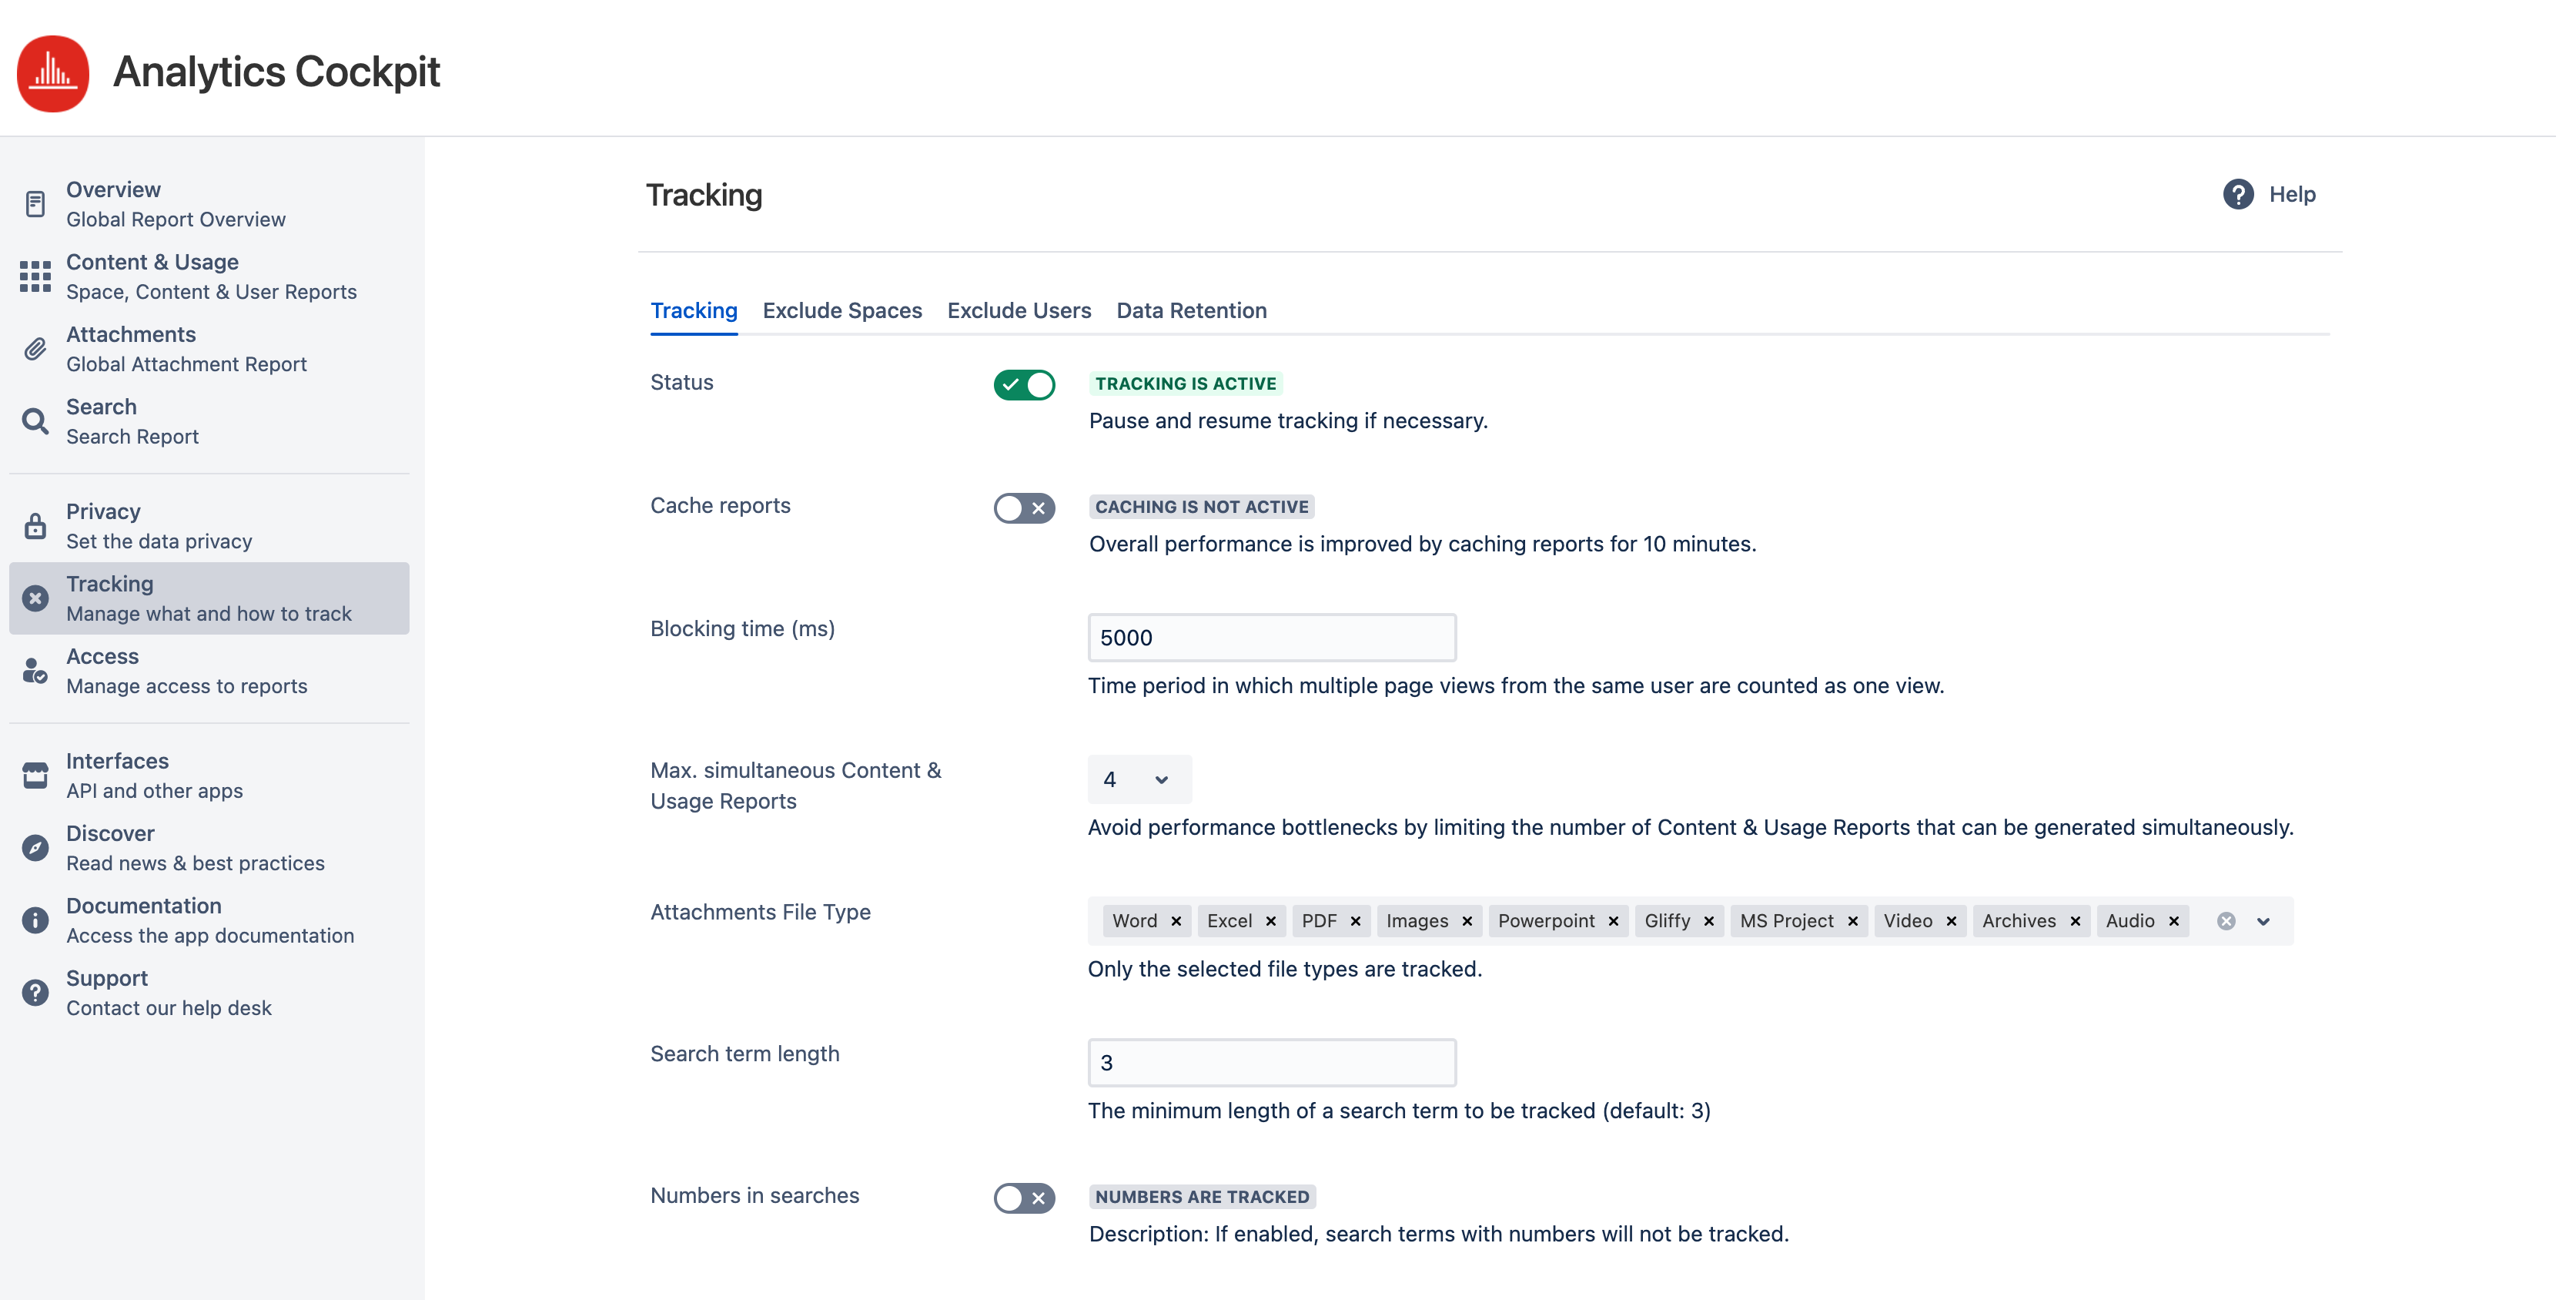Click the Privacy lock icon
The width and height of the screenshot is (2576, 1300).
click(x=35, y=525)
